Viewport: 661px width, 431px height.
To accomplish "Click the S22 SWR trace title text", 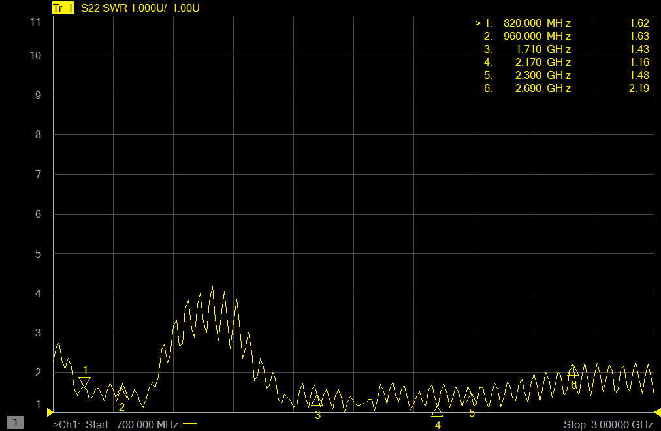I will point(140,8).
